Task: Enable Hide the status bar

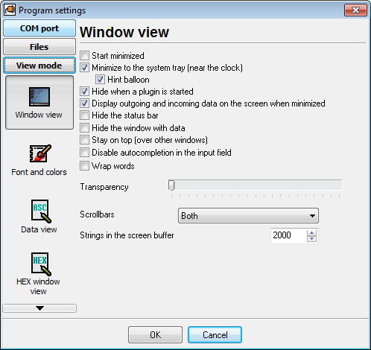Action: click(84, 115)
